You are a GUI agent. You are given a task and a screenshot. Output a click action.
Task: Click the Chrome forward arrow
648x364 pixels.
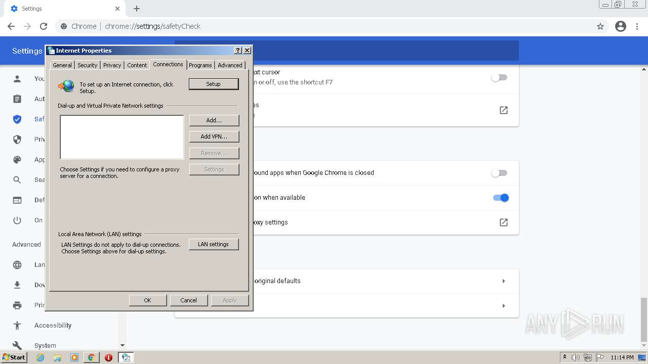click(x=27, y=26)
